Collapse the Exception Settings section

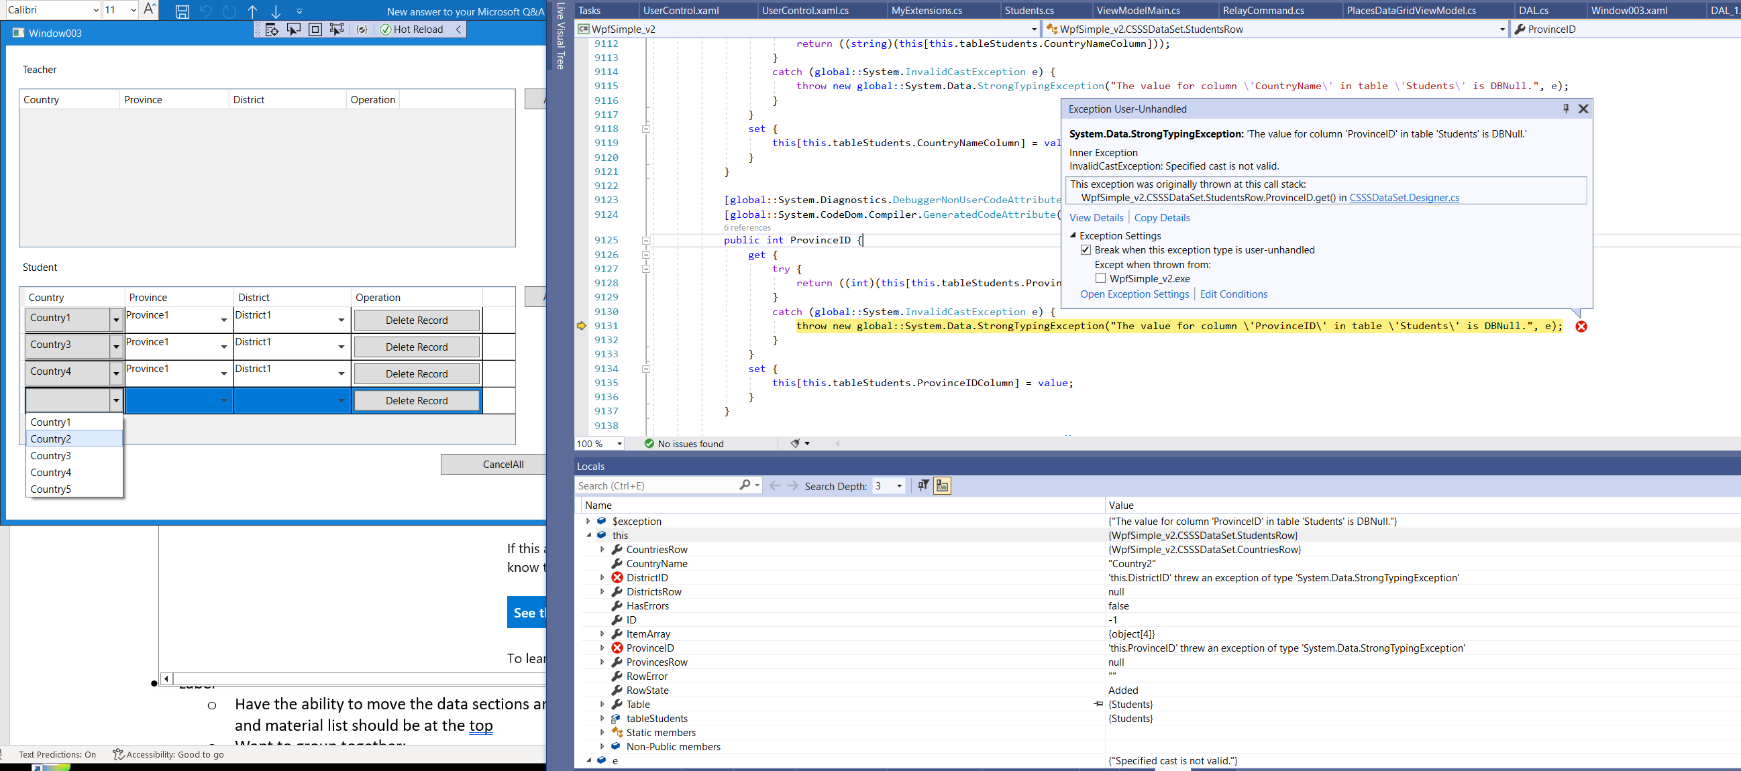pos(1073,235)
